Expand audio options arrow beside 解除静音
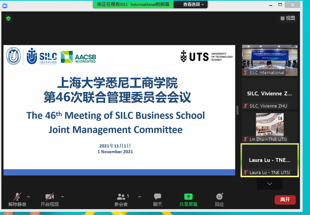The width and height of the screenshot is (310, 215). pos(28,197)
